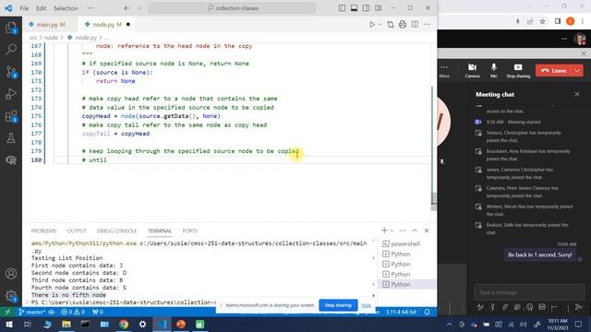Viewport: 591px width, 332px height.
Task: Click the print icon in editor toolbar
Action: click(403, 25)
